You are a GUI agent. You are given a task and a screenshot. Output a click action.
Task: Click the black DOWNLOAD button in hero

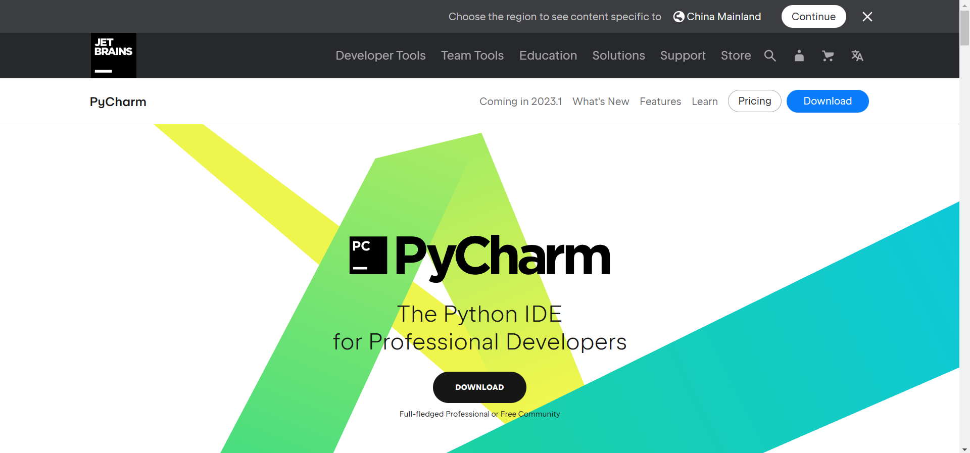[x=479, y=387]
